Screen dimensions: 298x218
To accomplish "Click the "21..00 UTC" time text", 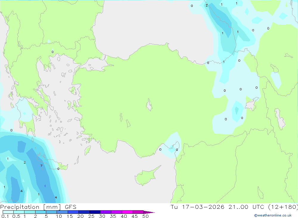I will coord(247,207).
